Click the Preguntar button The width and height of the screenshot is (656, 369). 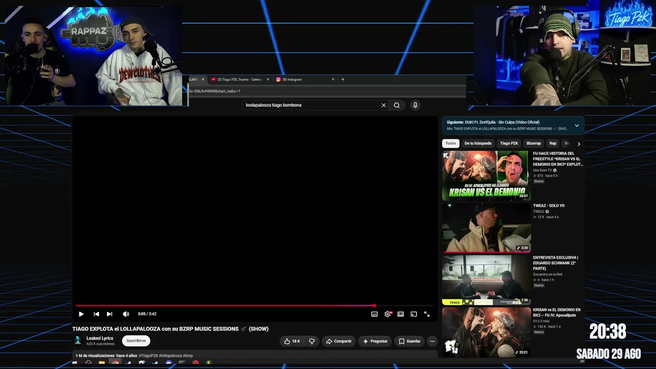(x=375, y=341)
